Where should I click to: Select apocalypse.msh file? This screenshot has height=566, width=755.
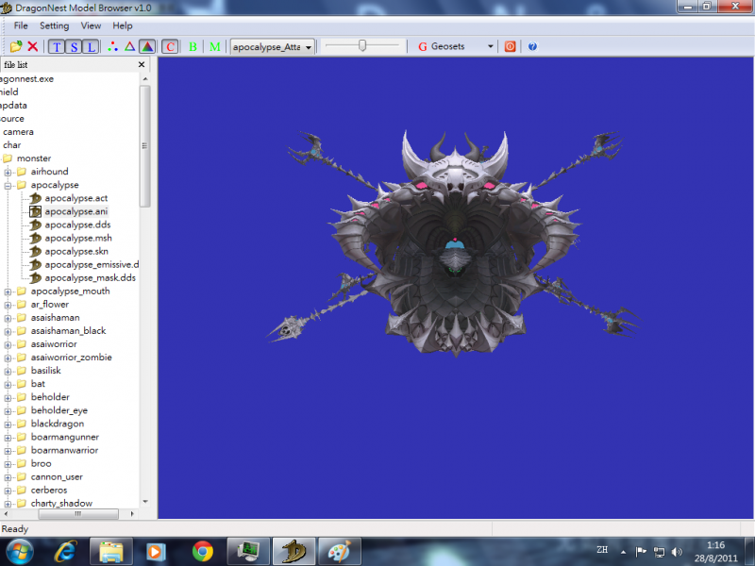point(78,239)
